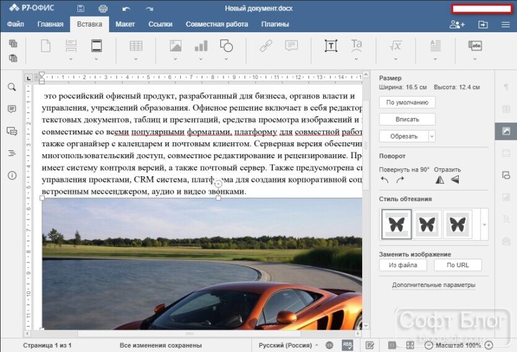Viewport: 517px width, 352px height.
Task: Open the chat panel in left sidebar
Action: pos(12,131)
